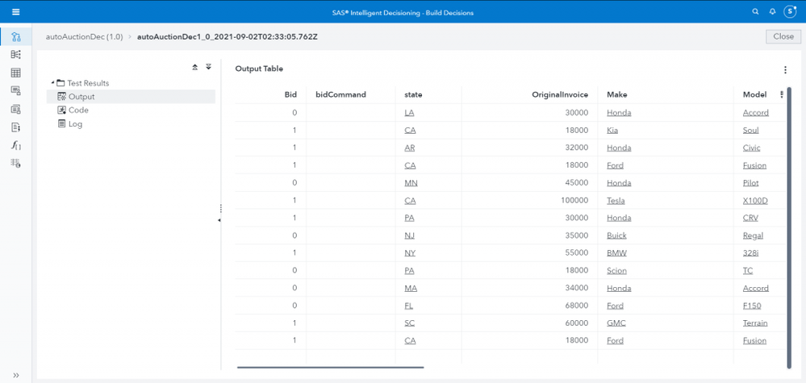
Task: Collapse all tree nodes icon
Action: (x=194, y=67)
